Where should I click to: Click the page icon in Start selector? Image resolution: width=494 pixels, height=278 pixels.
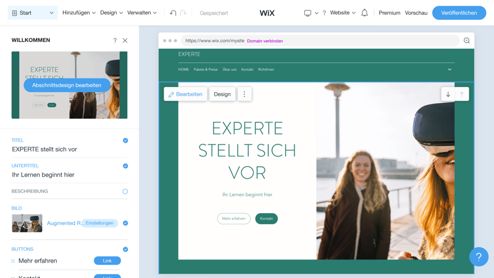(14, 13)
